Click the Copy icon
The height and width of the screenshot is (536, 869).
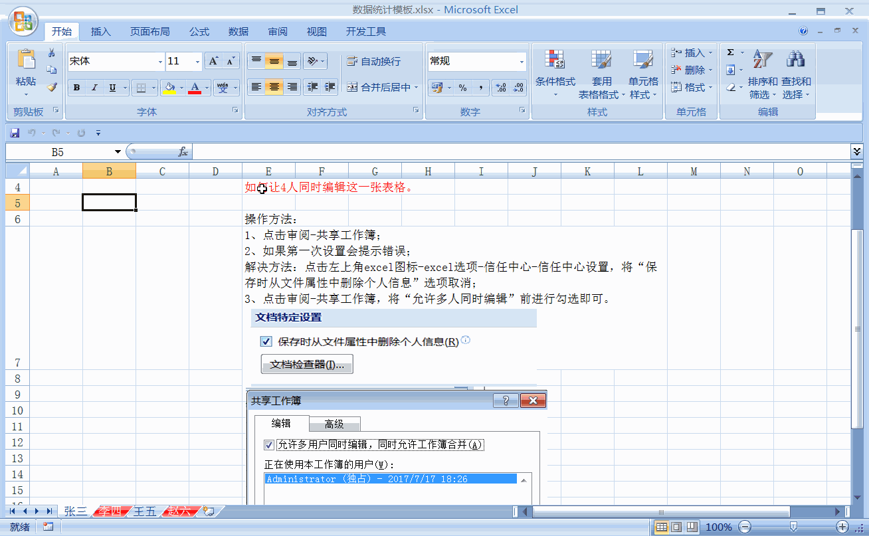click(x=52, y=70)
